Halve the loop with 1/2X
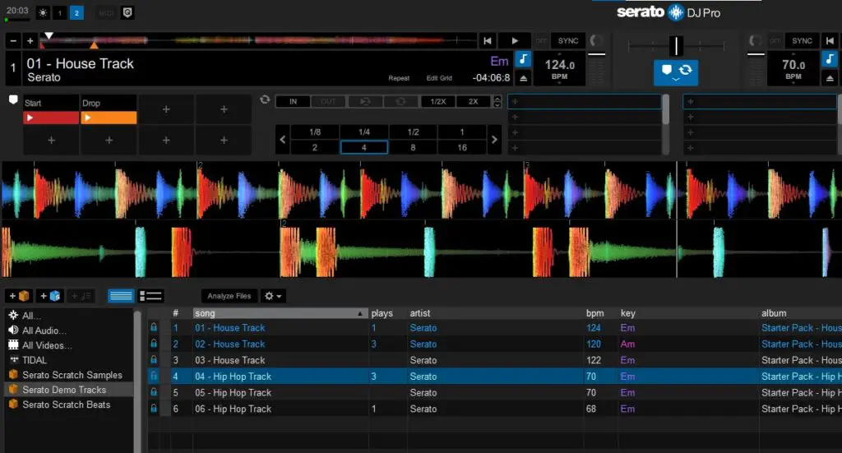 point(438,101)
